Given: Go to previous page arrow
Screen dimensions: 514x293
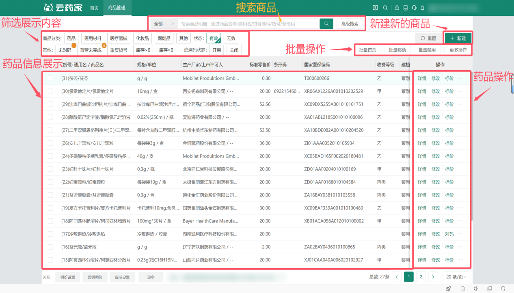Looking at the screenshot, I should 397,277.
